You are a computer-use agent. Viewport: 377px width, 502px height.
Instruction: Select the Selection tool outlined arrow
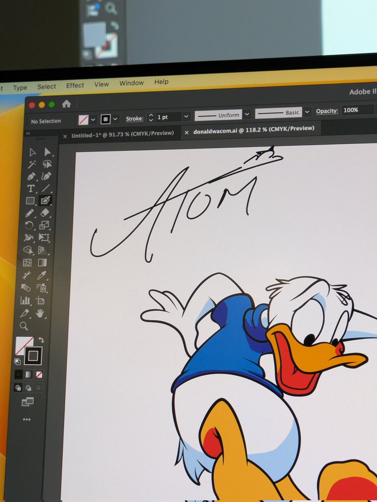pyautogui.click(x=32, y=152)
